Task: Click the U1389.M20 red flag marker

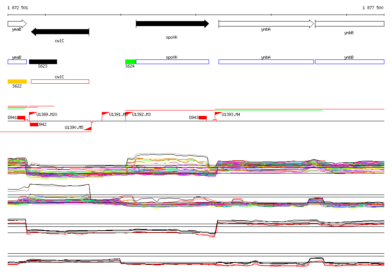Action: pos(33,114)
